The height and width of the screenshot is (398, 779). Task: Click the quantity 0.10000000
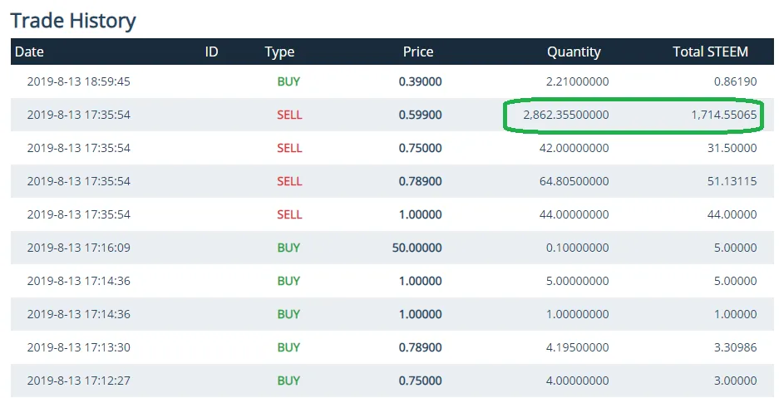(x=577, y=248)
